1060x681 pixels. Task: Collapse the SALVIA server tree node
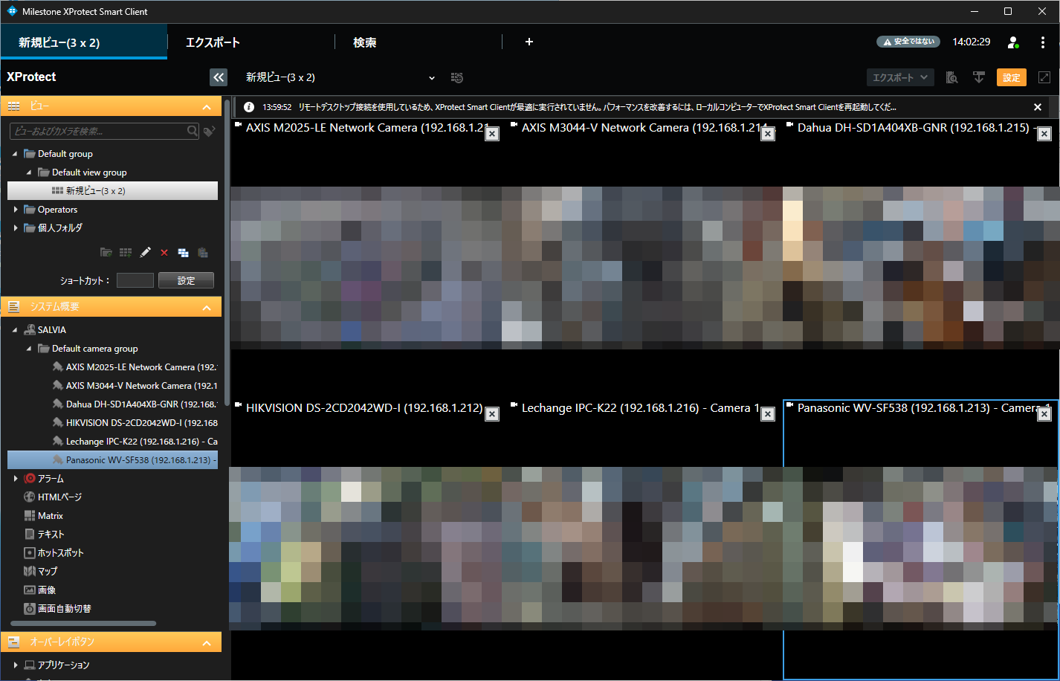[x=15, y=330]
